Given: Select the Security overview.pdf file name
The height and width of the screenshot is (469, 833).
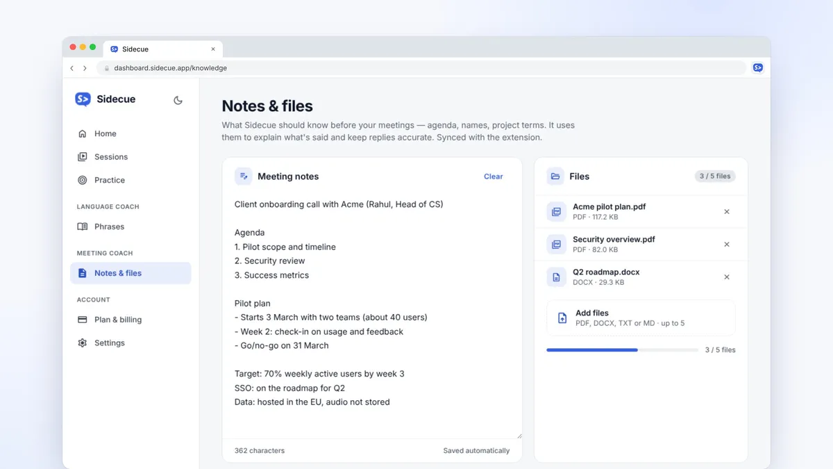Looking at the screenshot, I should pyautogui.click(x=614, y=240).
